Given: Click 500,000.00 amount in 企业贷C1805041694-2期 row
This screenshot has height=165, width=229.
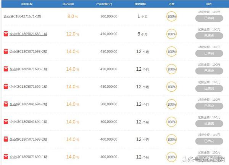Looking at the screenshot, I should (109, 104).
